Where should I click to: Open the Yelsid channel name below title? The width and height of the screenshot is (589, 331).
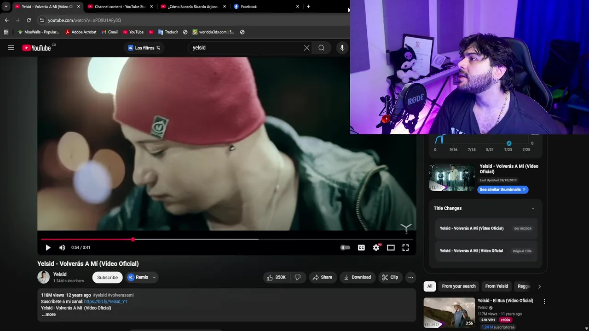point(60,274)
